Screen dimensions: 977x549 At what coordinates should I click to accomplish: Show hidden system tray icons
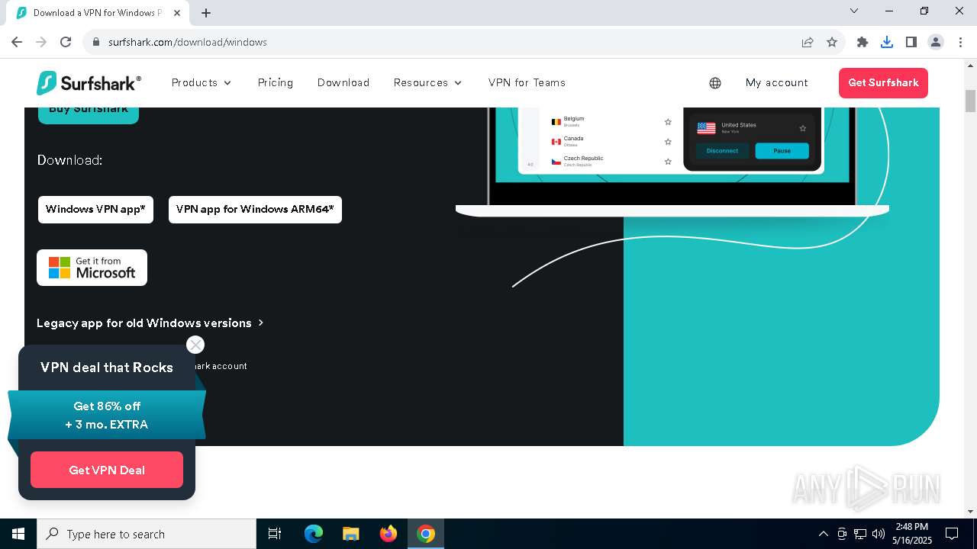click(823, 534)
